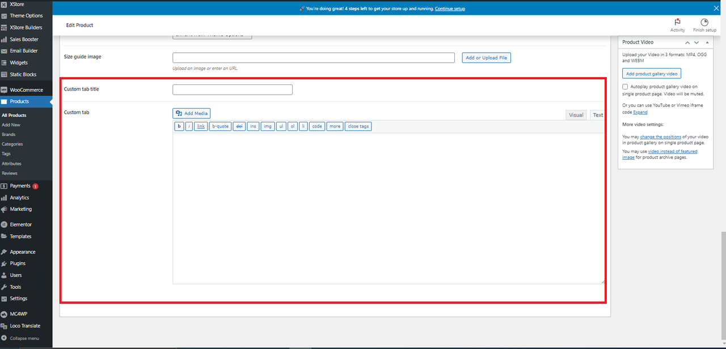Open Attributes submenu item

12,164
